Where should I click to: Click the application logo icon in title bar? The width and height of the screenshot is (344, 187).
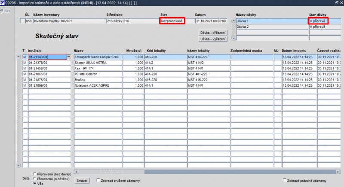[2, 3]
